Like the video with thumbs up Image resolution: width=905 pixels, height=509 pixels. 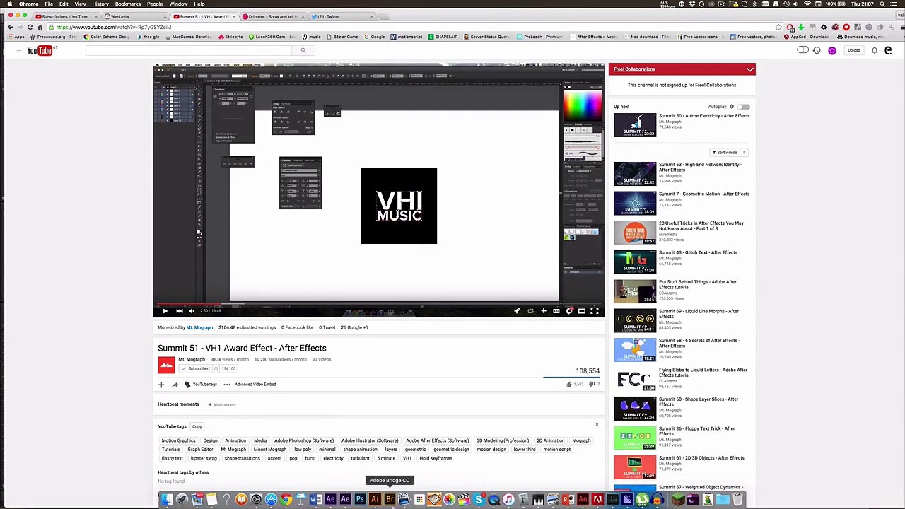568,385
